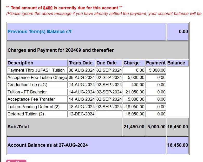The image size is (203, 162).
Task: Click the 21,050.00 tuition charge amount
Action: pos(135,92)
